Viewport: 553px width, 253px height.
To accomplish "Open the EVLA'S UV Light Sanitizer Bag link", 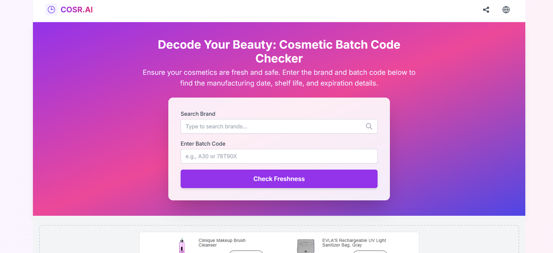I will tap(354, 243).
